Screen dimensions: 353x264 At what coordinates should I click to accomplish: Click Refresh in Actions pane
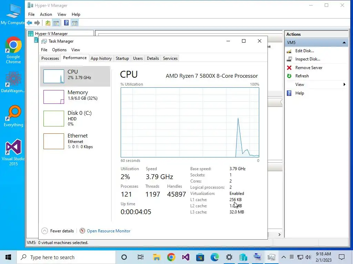[302, 76]
